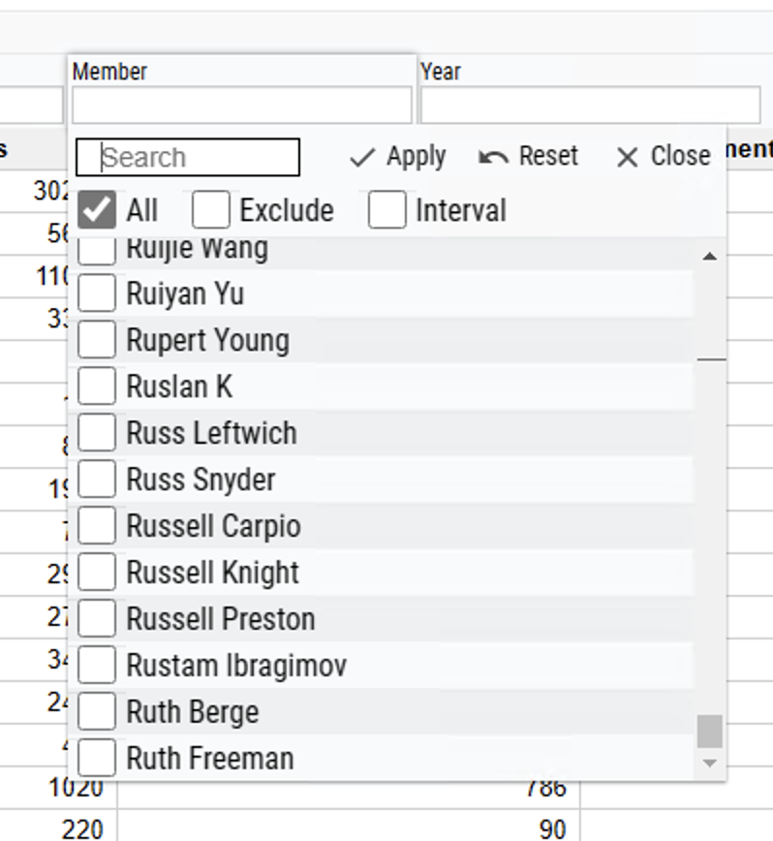Screen dimensions: 773x841
Task: Check the Rustam Ibragimov checkbox
Action: pos(96,666)
